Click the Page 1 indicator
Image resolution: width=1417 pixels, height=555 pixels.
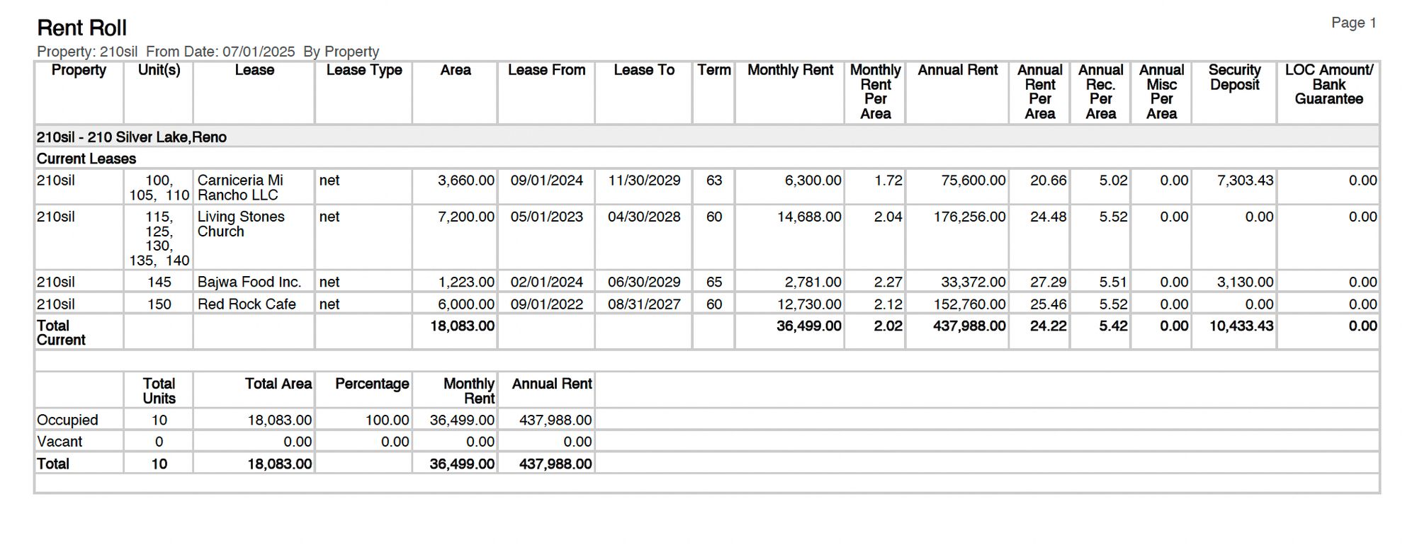[1353, 23]
